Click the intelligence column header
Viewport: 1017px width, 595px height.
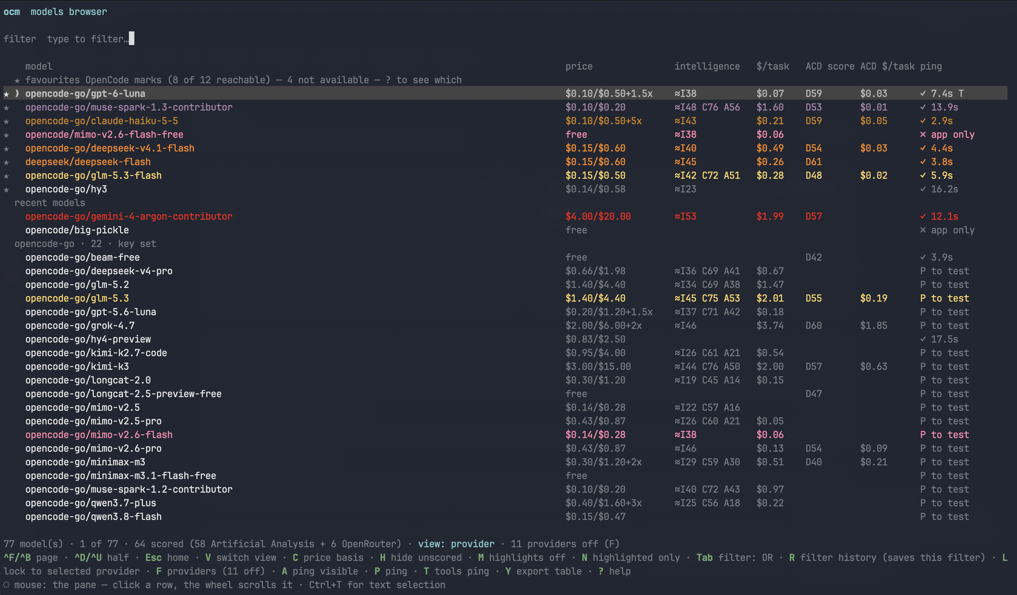point(707,66)
